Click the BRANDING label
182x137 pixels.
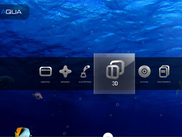(x=65, y=82)
